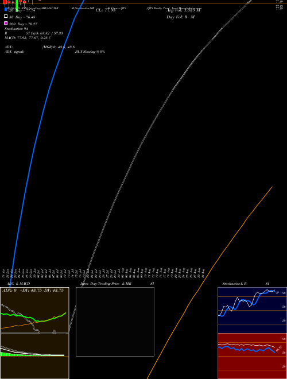The height and width of the screenshot is (379, 287).
Task: Click the white 50 Day legend swatch
Action: 6,16
